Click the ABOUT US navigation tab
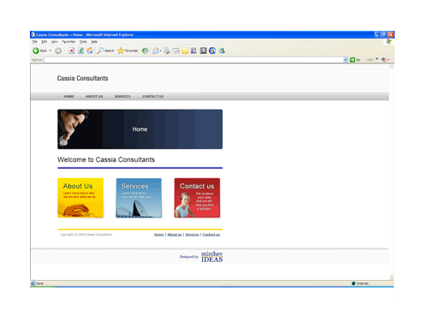This screenshot has width=428, height=321. [x=94, y=97]
